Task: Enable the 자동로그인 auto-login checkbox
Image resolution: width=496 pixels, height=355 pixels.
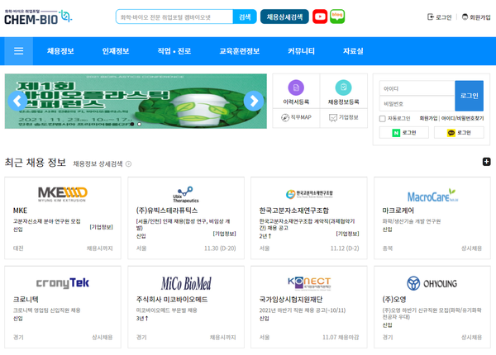Action: coord(383,119)
